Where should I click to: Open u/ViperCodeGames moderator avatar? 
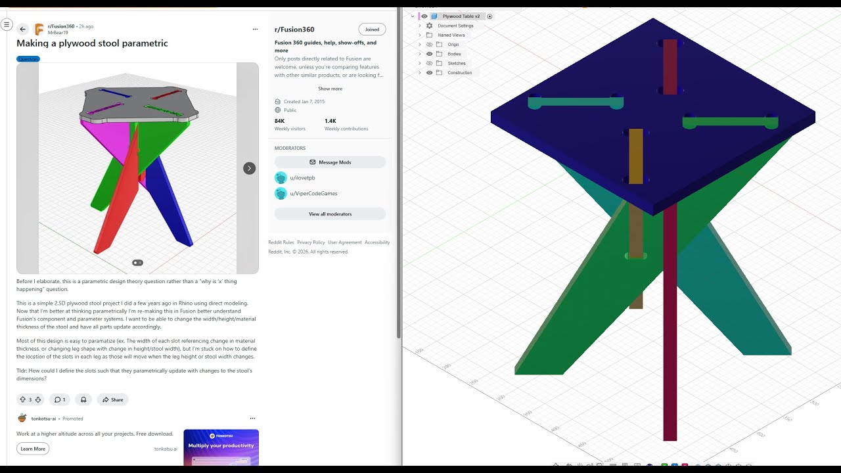point(281,194)
